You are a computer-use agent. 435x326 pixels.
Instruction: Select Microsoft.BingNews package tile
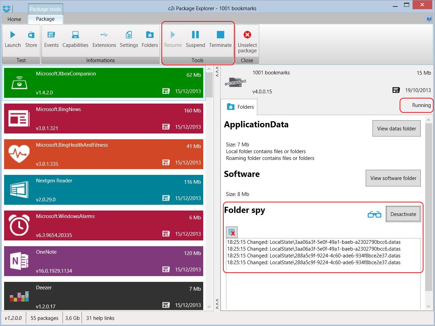point(104,119)
